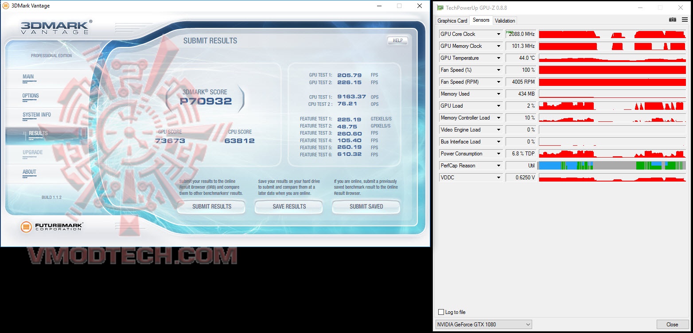This screenshot has width=693, height=333.
Task: Open ABOUT in 3DMark sidebar
Action: (30, 172)
